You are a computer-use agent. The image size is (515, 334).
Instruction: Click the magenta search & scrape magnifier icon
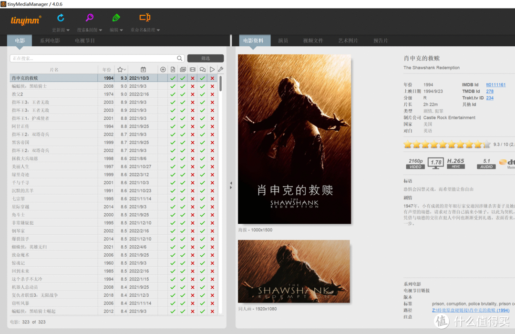pos(89,18)
